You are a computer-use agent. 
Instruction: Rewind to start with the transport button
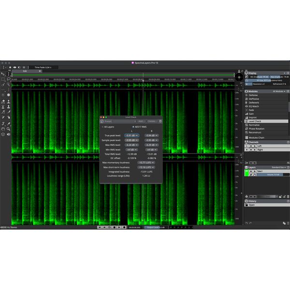100,227
